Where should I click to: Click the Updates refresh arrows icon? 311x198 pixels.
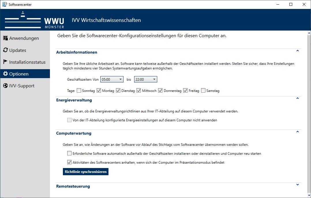5,50
